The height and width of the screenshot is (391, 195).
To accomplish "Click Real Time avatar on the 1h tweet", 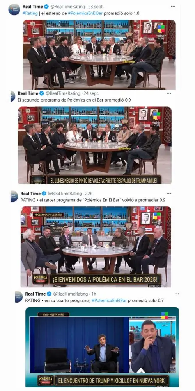I will coord(19,297).
